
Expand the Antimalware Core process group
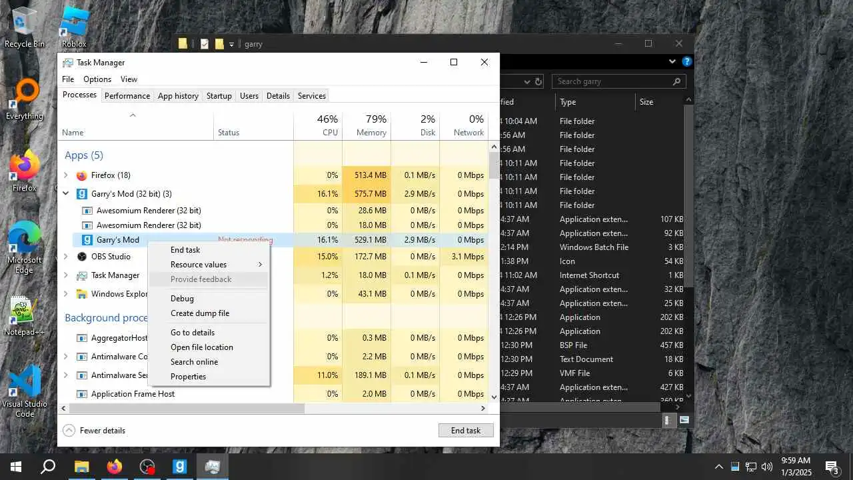coord(65,357)
